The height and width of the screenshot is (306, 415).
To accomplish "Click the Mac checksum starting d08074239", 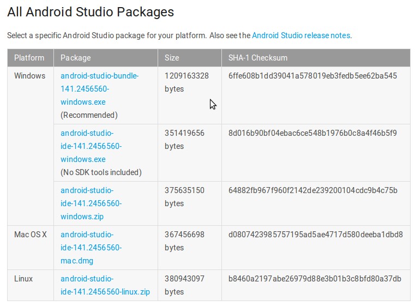I will [x=316, y=235].
